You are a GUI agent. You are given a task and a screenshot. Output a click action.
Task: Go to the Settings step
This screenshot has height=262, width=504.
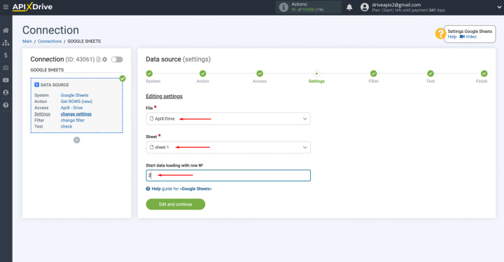tap(316, 74)
